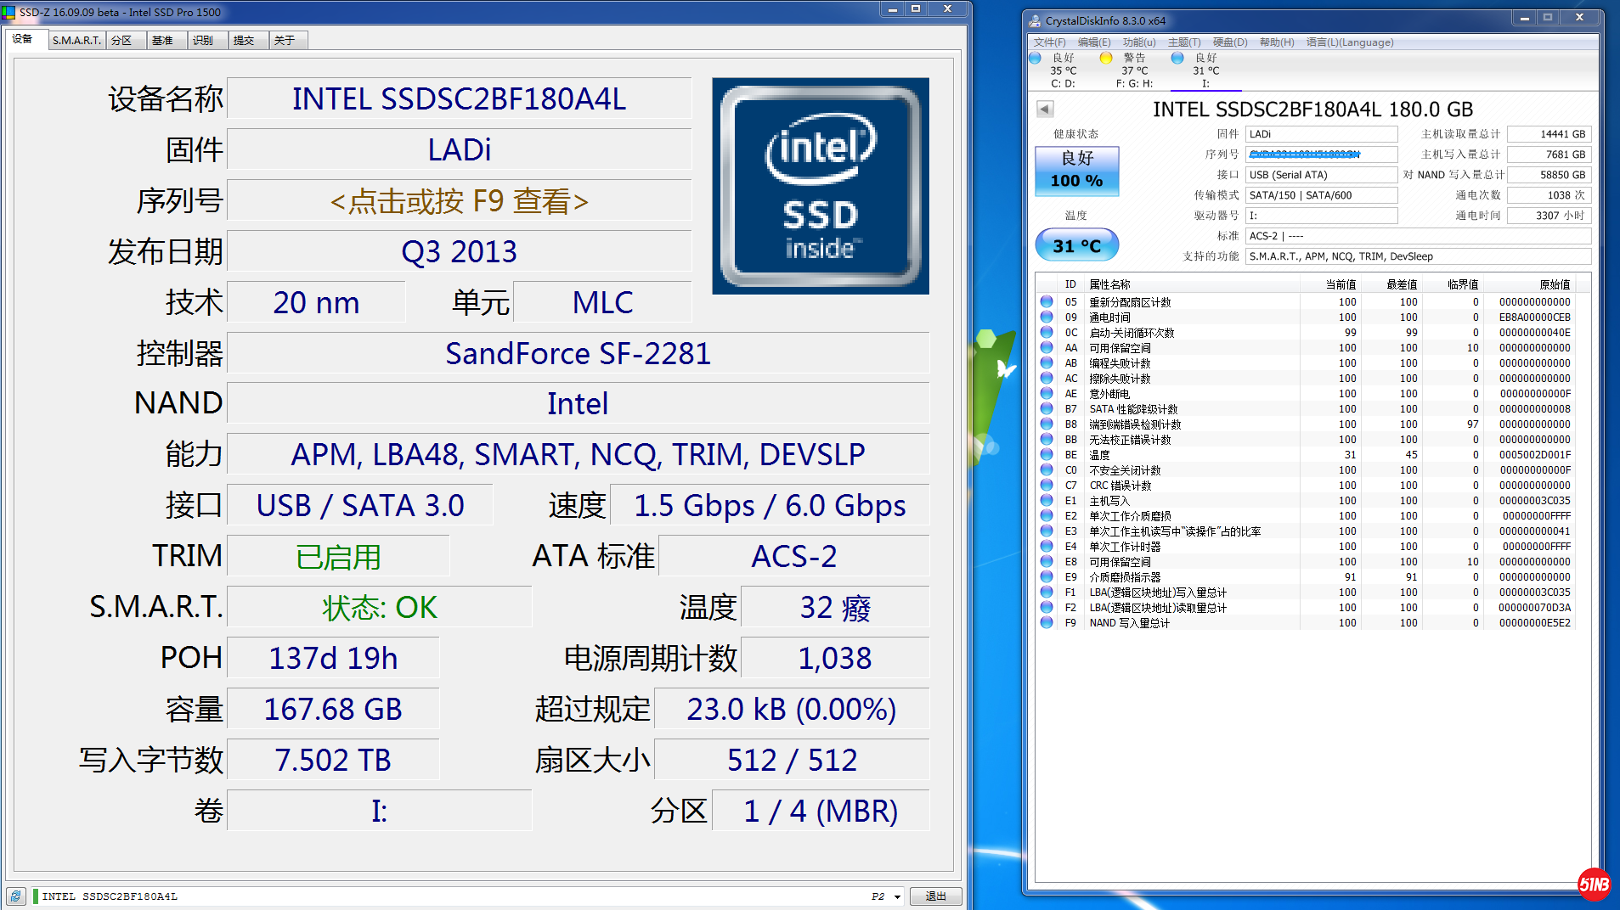Click the 良好 100% health status button

[x=1076, y=170]
